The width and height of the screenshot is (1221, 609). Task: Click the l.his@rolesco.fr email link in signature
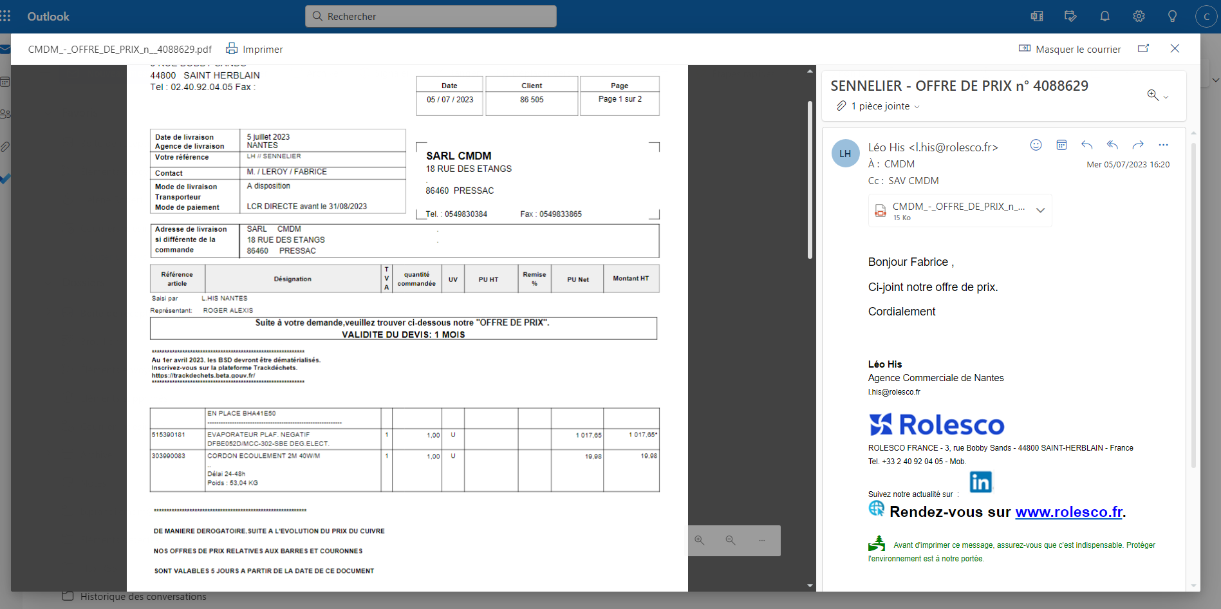[x=894, y=392]
